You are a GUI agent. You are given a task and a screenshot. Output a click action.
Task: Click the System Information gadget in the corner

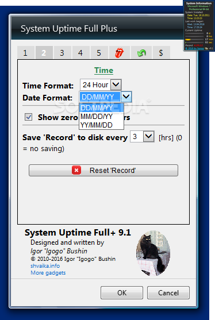[199, 25]
